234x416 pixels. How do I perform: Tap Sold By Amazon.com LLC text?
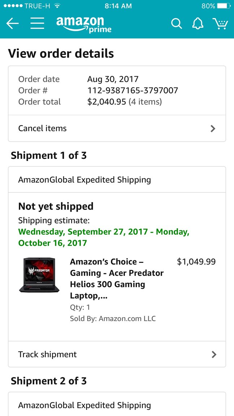(x=113, y=319)
